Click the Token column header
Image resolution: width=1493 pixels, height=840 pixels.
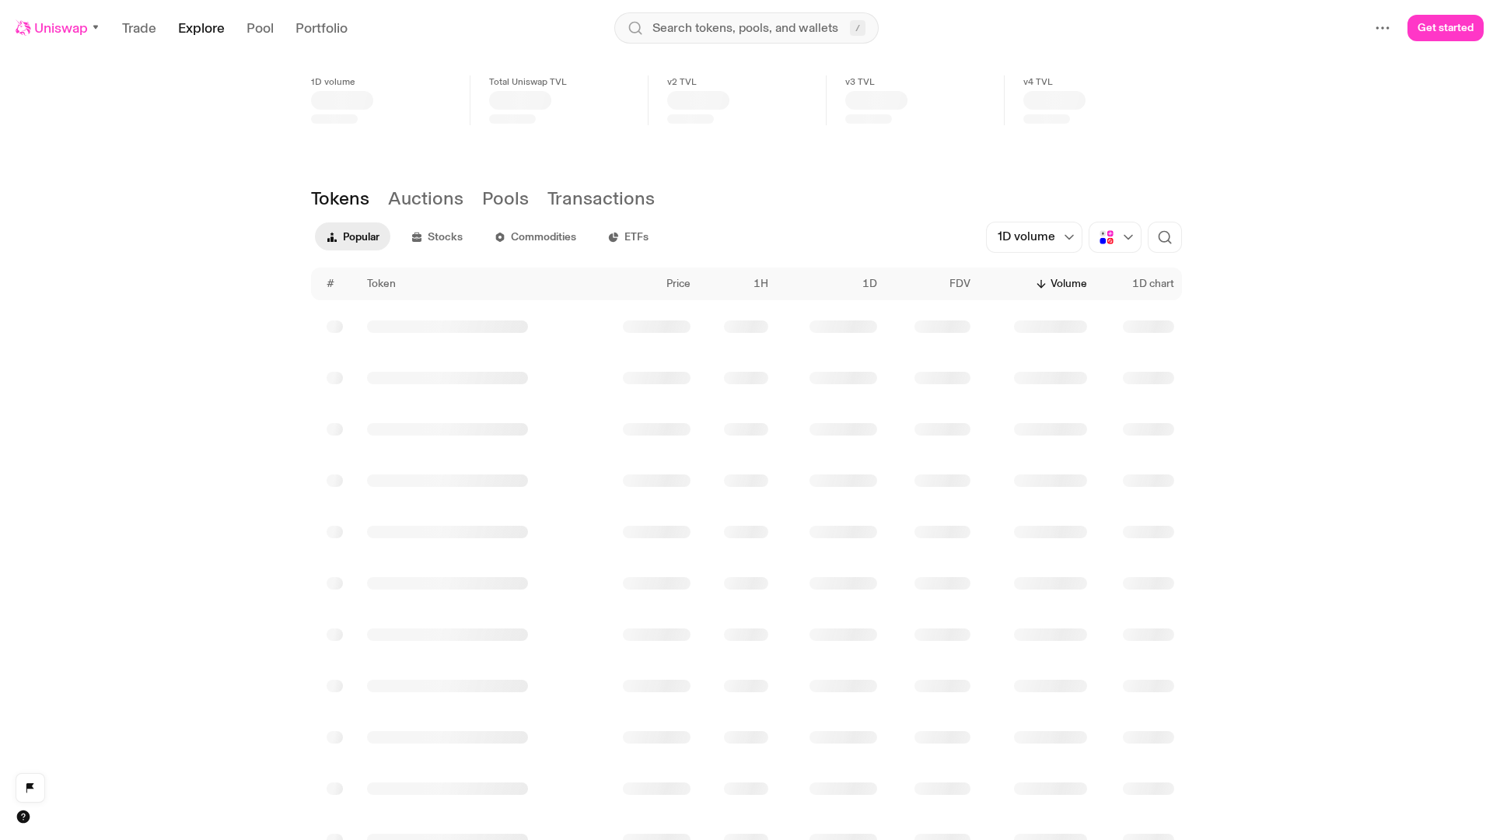coord(381,284)
